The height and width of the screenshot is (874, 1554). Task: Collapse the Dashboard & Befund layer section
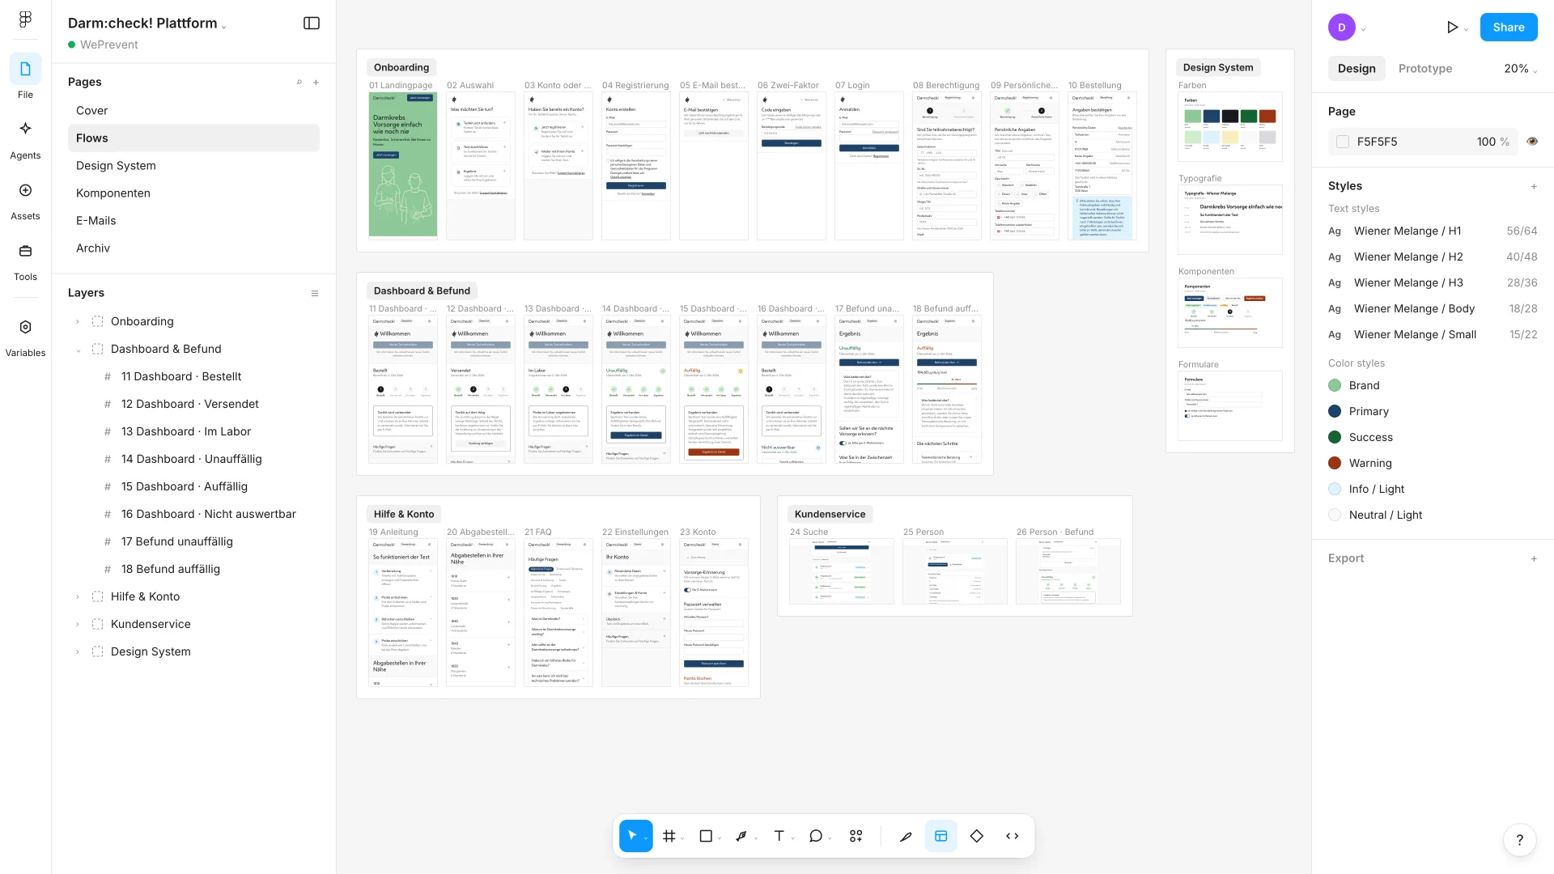point(78,349)
